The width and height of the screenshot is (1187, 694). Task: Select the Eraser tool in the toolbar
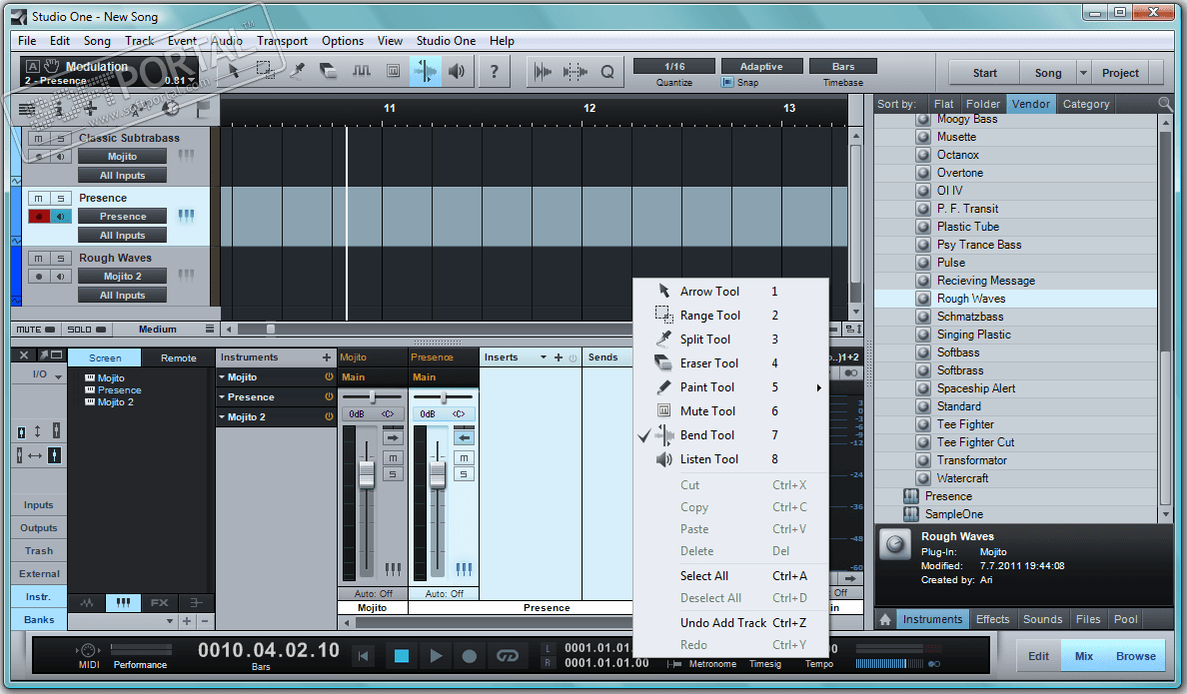[330, 71]
